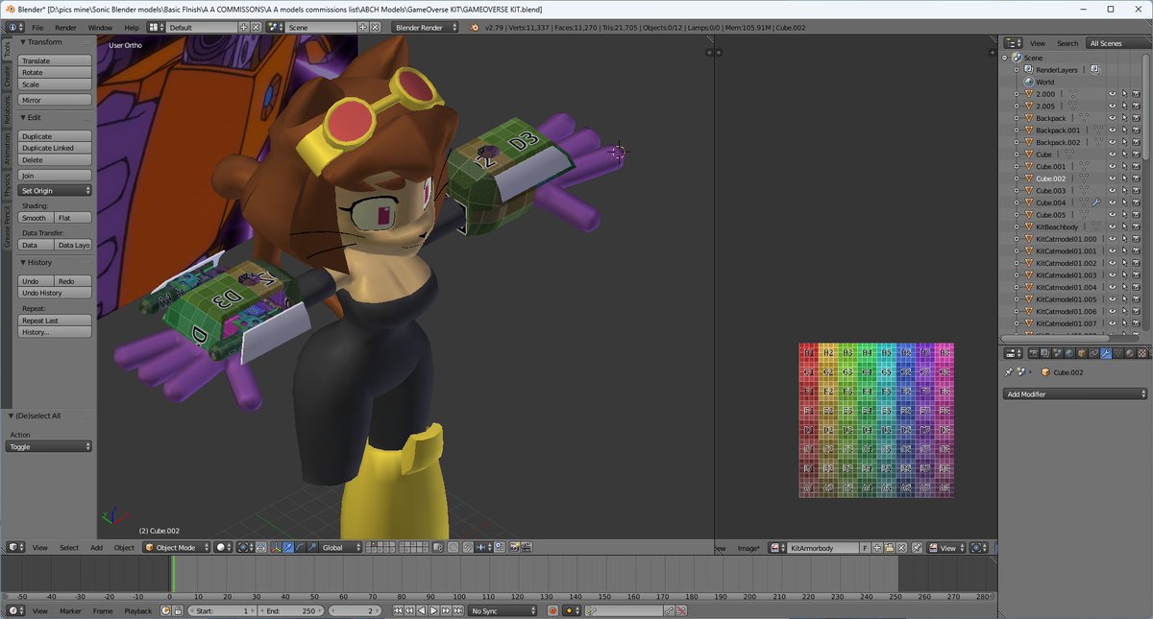
Task: Select the scale manipulator icon
Action: 311,547
